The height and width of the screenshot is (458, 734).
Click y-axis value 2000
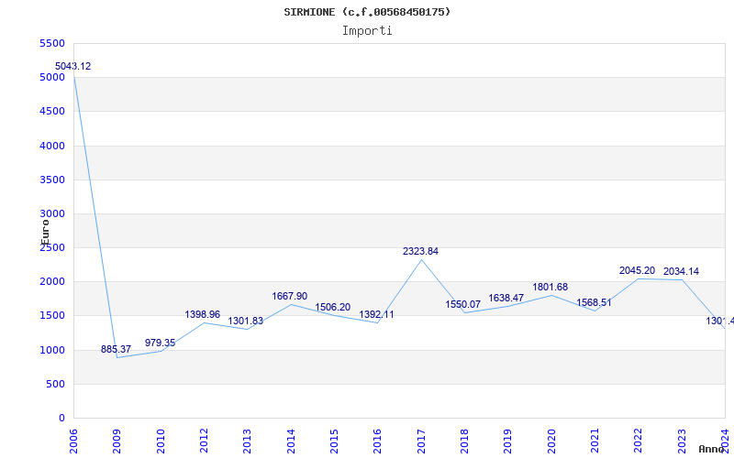coord(52,282)
